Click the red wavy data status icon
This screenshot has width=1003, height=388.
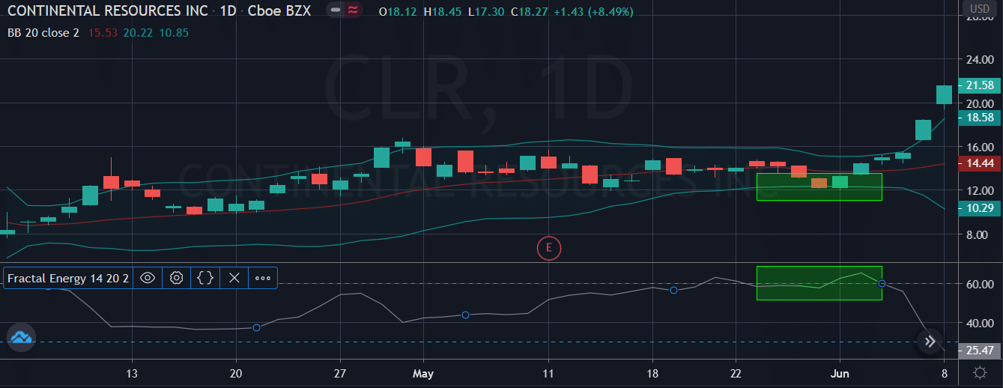click(x=352, y=11)
